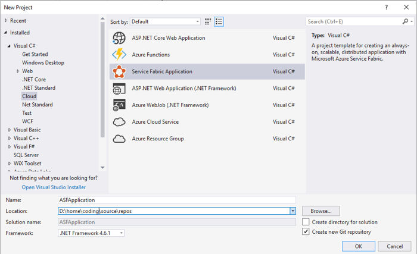
Task: Click the Azure WebJob console icon
Action: [119, 105]
